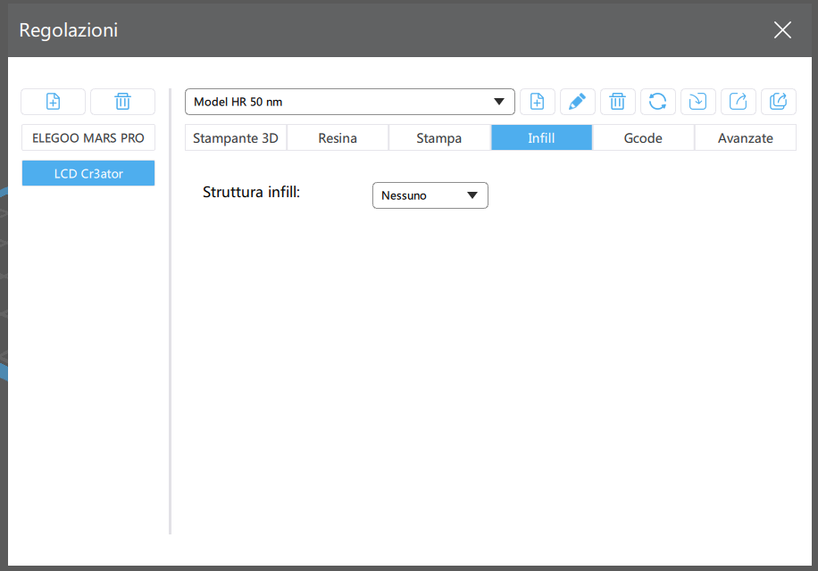Open the Avanzate tab

point(746,138)
